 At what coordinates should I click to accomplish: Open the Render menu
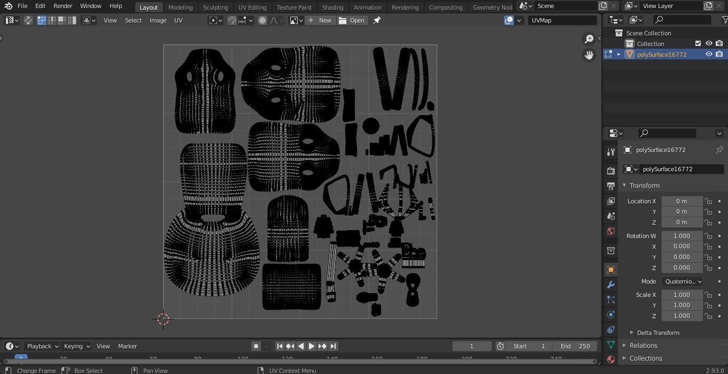(63, 6)
